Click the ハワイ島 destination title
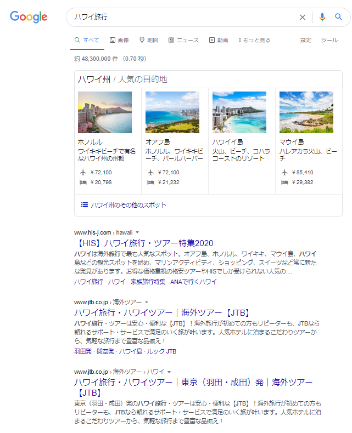Screen dimensions: 352x433 [228, 142]
